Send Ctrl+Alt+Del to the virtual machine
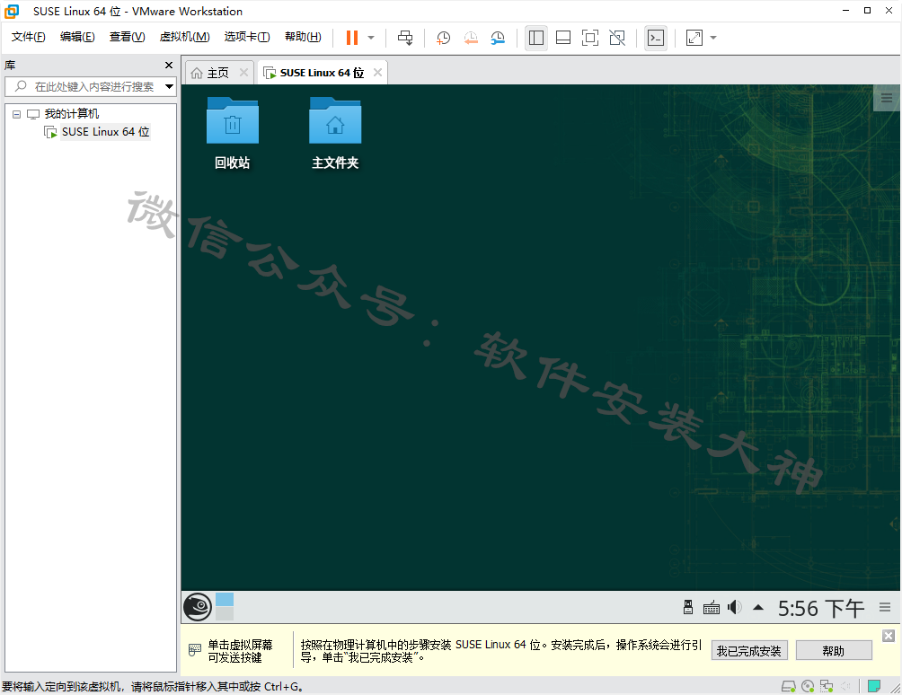Image resolution: width=902 pixels, height=695 pixels. (405, 38)
